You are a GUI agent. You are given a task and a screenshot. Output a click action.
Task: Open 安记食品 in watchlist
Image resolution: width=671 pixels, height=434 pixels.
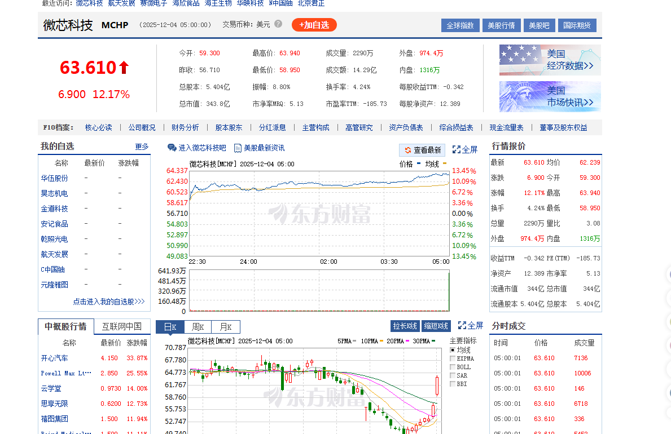(54, 224)
